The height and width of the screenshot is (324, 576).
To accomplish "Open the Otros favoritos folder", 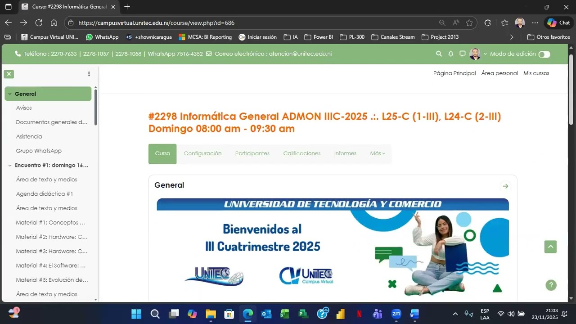I will [549, 37].
